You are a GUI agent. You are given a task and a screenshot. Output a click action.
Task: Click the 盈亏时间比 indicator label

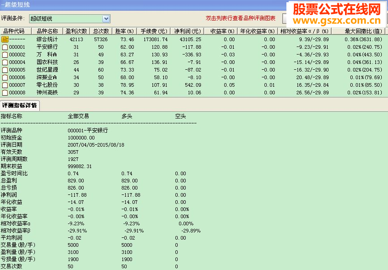pyautogui.click(x=14, y=173)
